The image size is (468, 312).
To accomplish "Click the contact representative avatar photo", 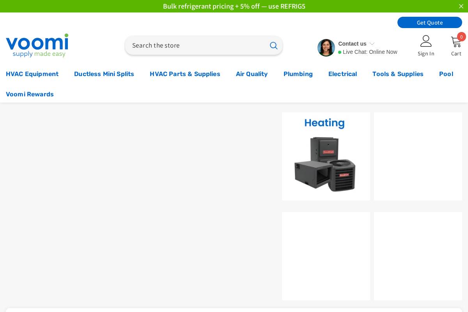I will click(x=326, y=48).
